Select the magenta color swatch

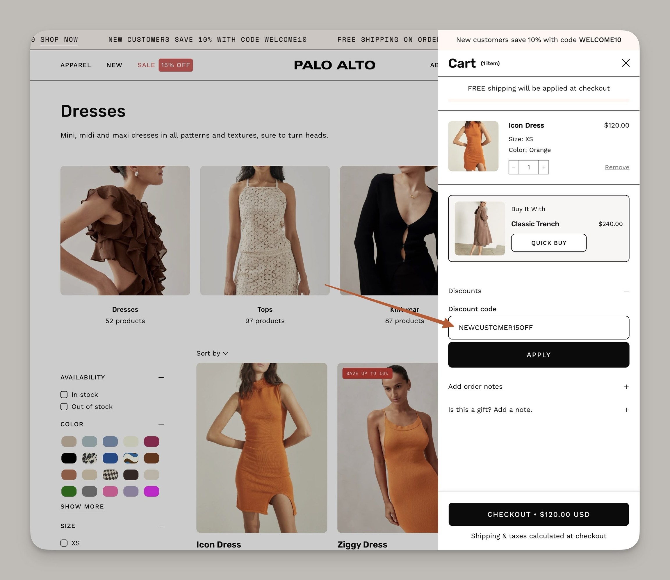coord(152,491)
